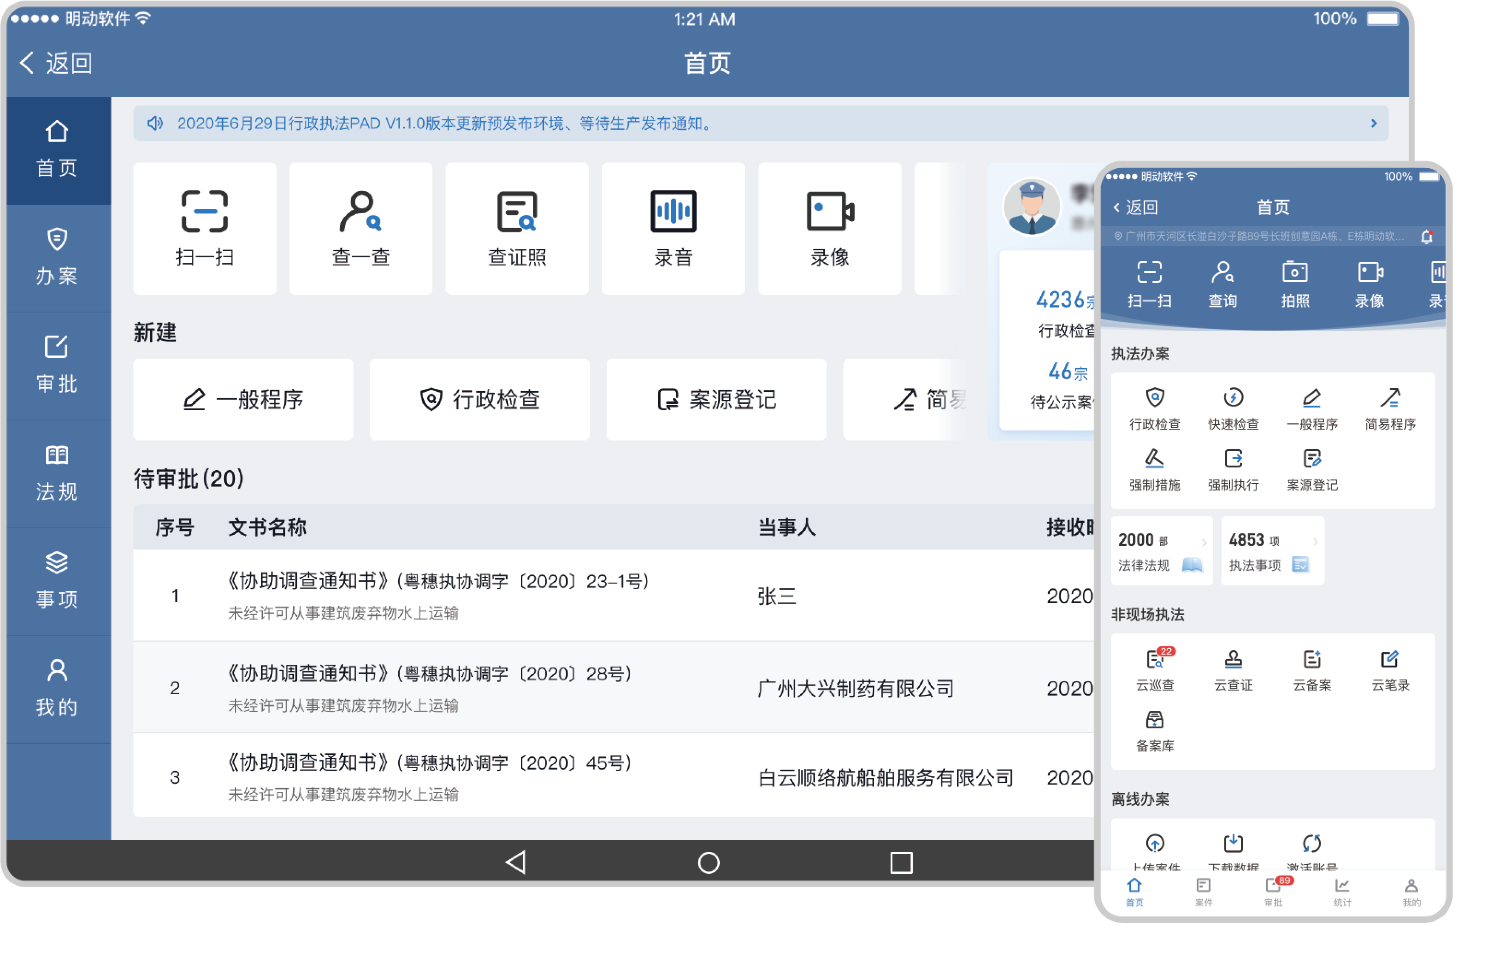The width and height of the screenshot is (1488, 957).
Task: Open 4853项 执法事项 card chevron
Action: pyautogui.click(x=1315, y=543)
